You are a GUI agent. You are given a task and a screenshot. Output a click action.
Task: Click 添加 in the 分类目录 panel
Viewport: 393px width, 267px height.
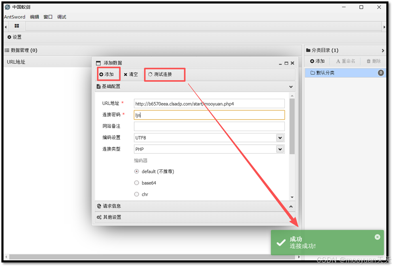317,61
